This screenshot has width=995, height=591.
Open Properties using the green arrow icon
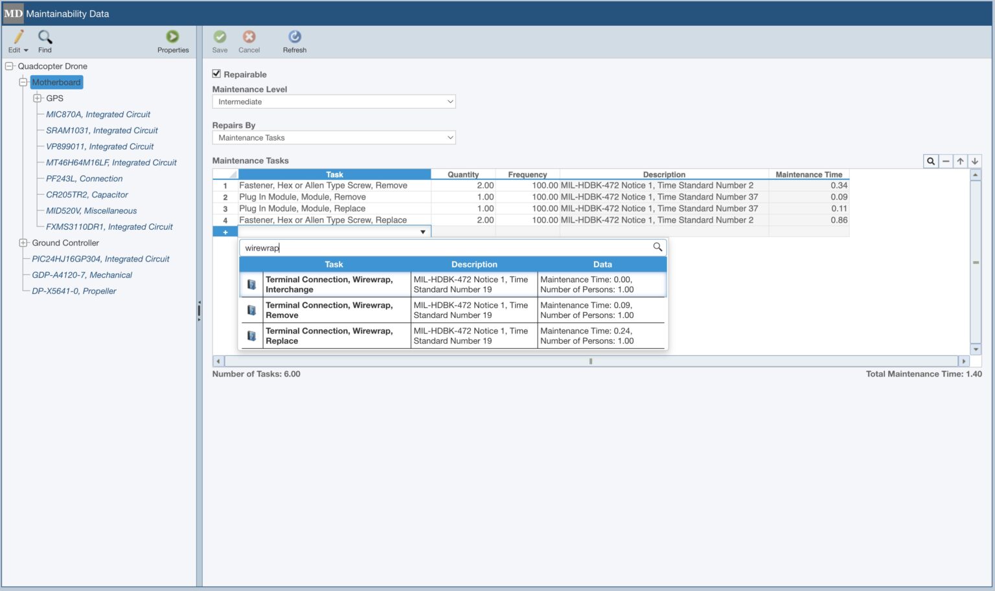[x=172, y=38]
